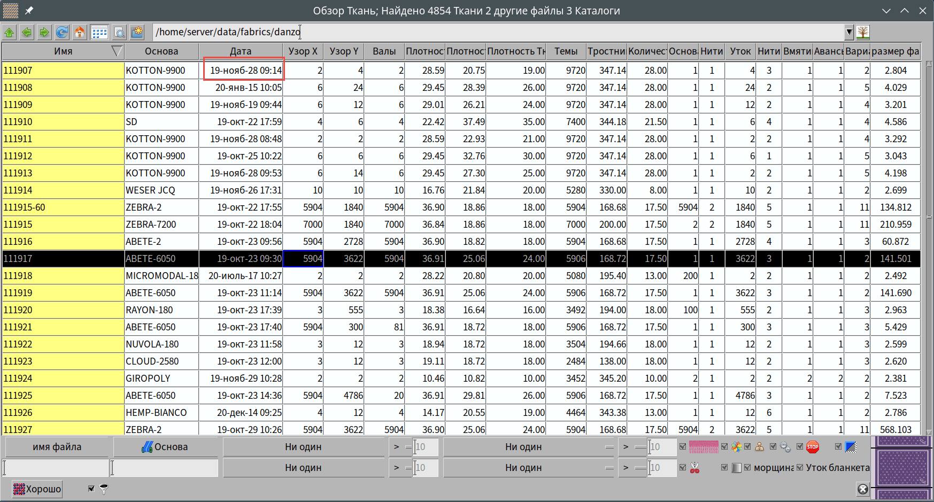Click the red scissors filter icon
This screenshot has height=502, width=934.
[x=694, y=468]
